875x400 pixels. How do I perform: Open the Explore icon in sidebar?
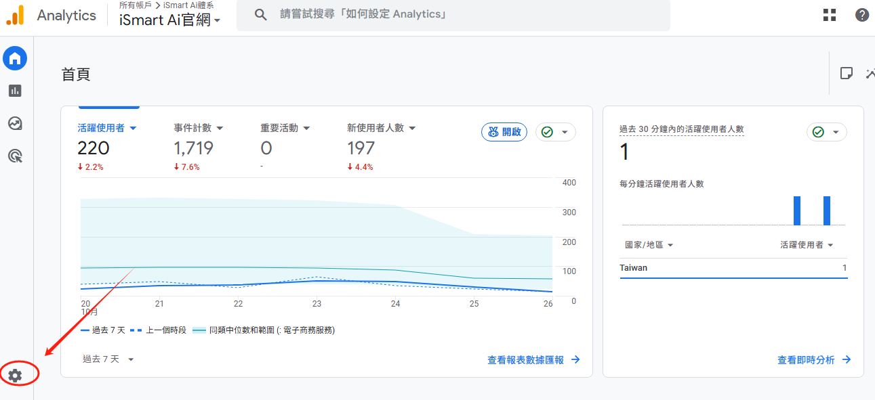[x=15, y=123]
